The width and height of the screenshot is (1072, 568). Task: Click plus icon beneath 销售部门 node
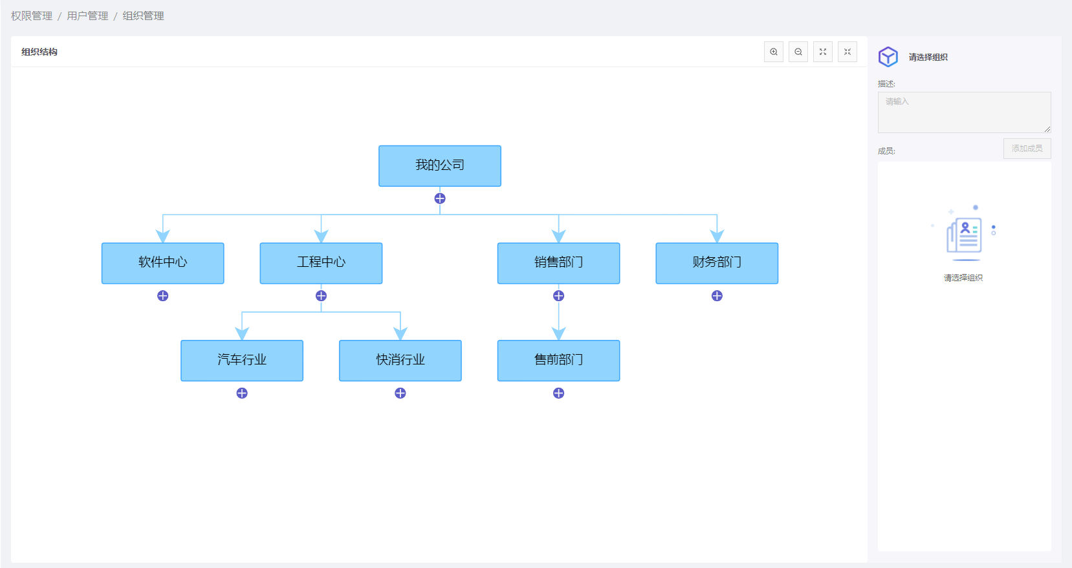[559, 295]
